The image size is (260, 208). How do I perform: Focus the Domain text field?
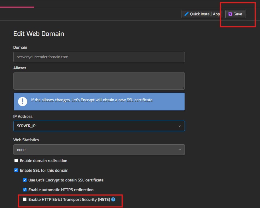[x=99, y=57]
